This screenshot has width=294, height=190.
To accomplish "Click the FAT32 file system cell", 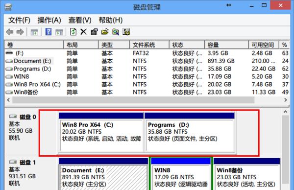I will (141, 53).
